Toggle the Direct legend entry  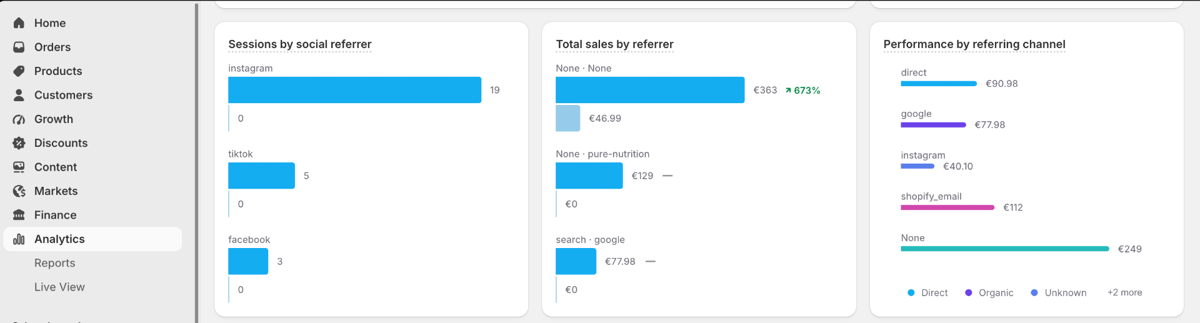pos(928,293)
